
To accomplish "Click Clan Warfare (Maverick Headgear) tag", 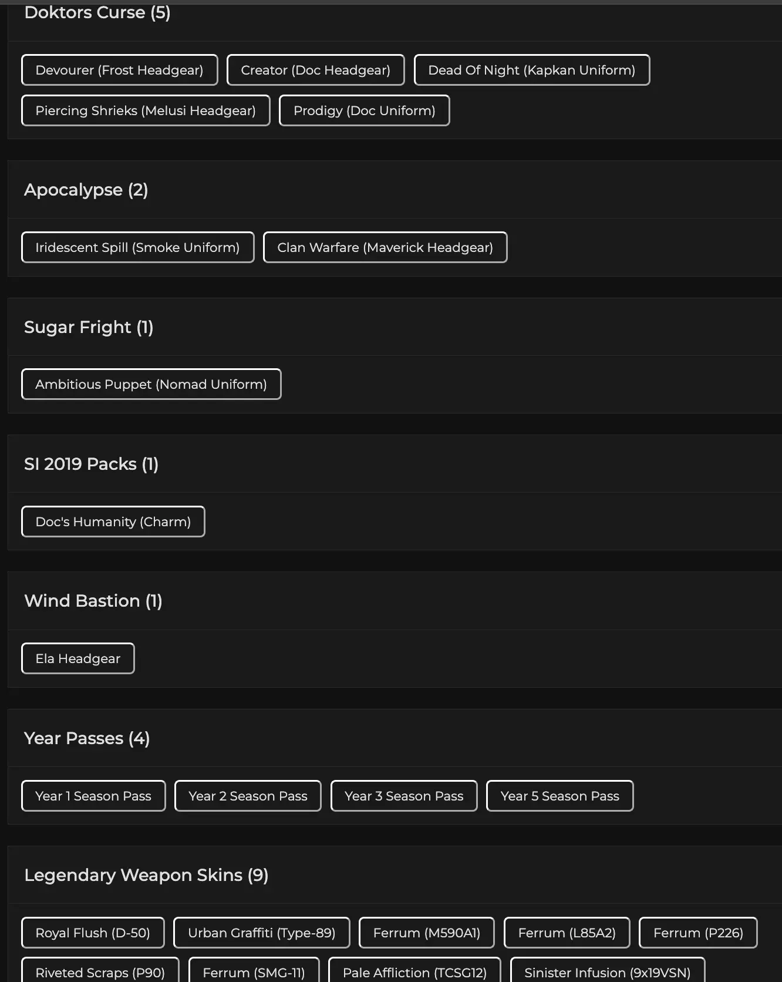I will click(x=385, y=247).
